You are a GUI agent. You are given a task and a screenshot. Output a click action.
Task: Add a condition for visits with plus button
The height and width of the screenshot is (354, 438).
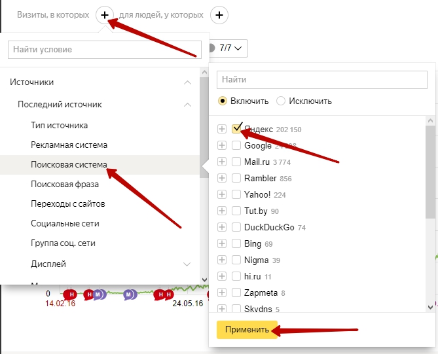click(x=105, y=15)
